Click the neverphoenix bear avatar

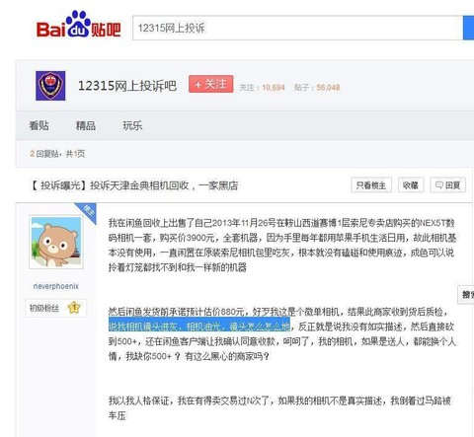(x=56, y=242)
